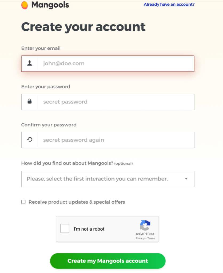Click the Mangools wordmark text
The image size is (223, 273).
50,5
